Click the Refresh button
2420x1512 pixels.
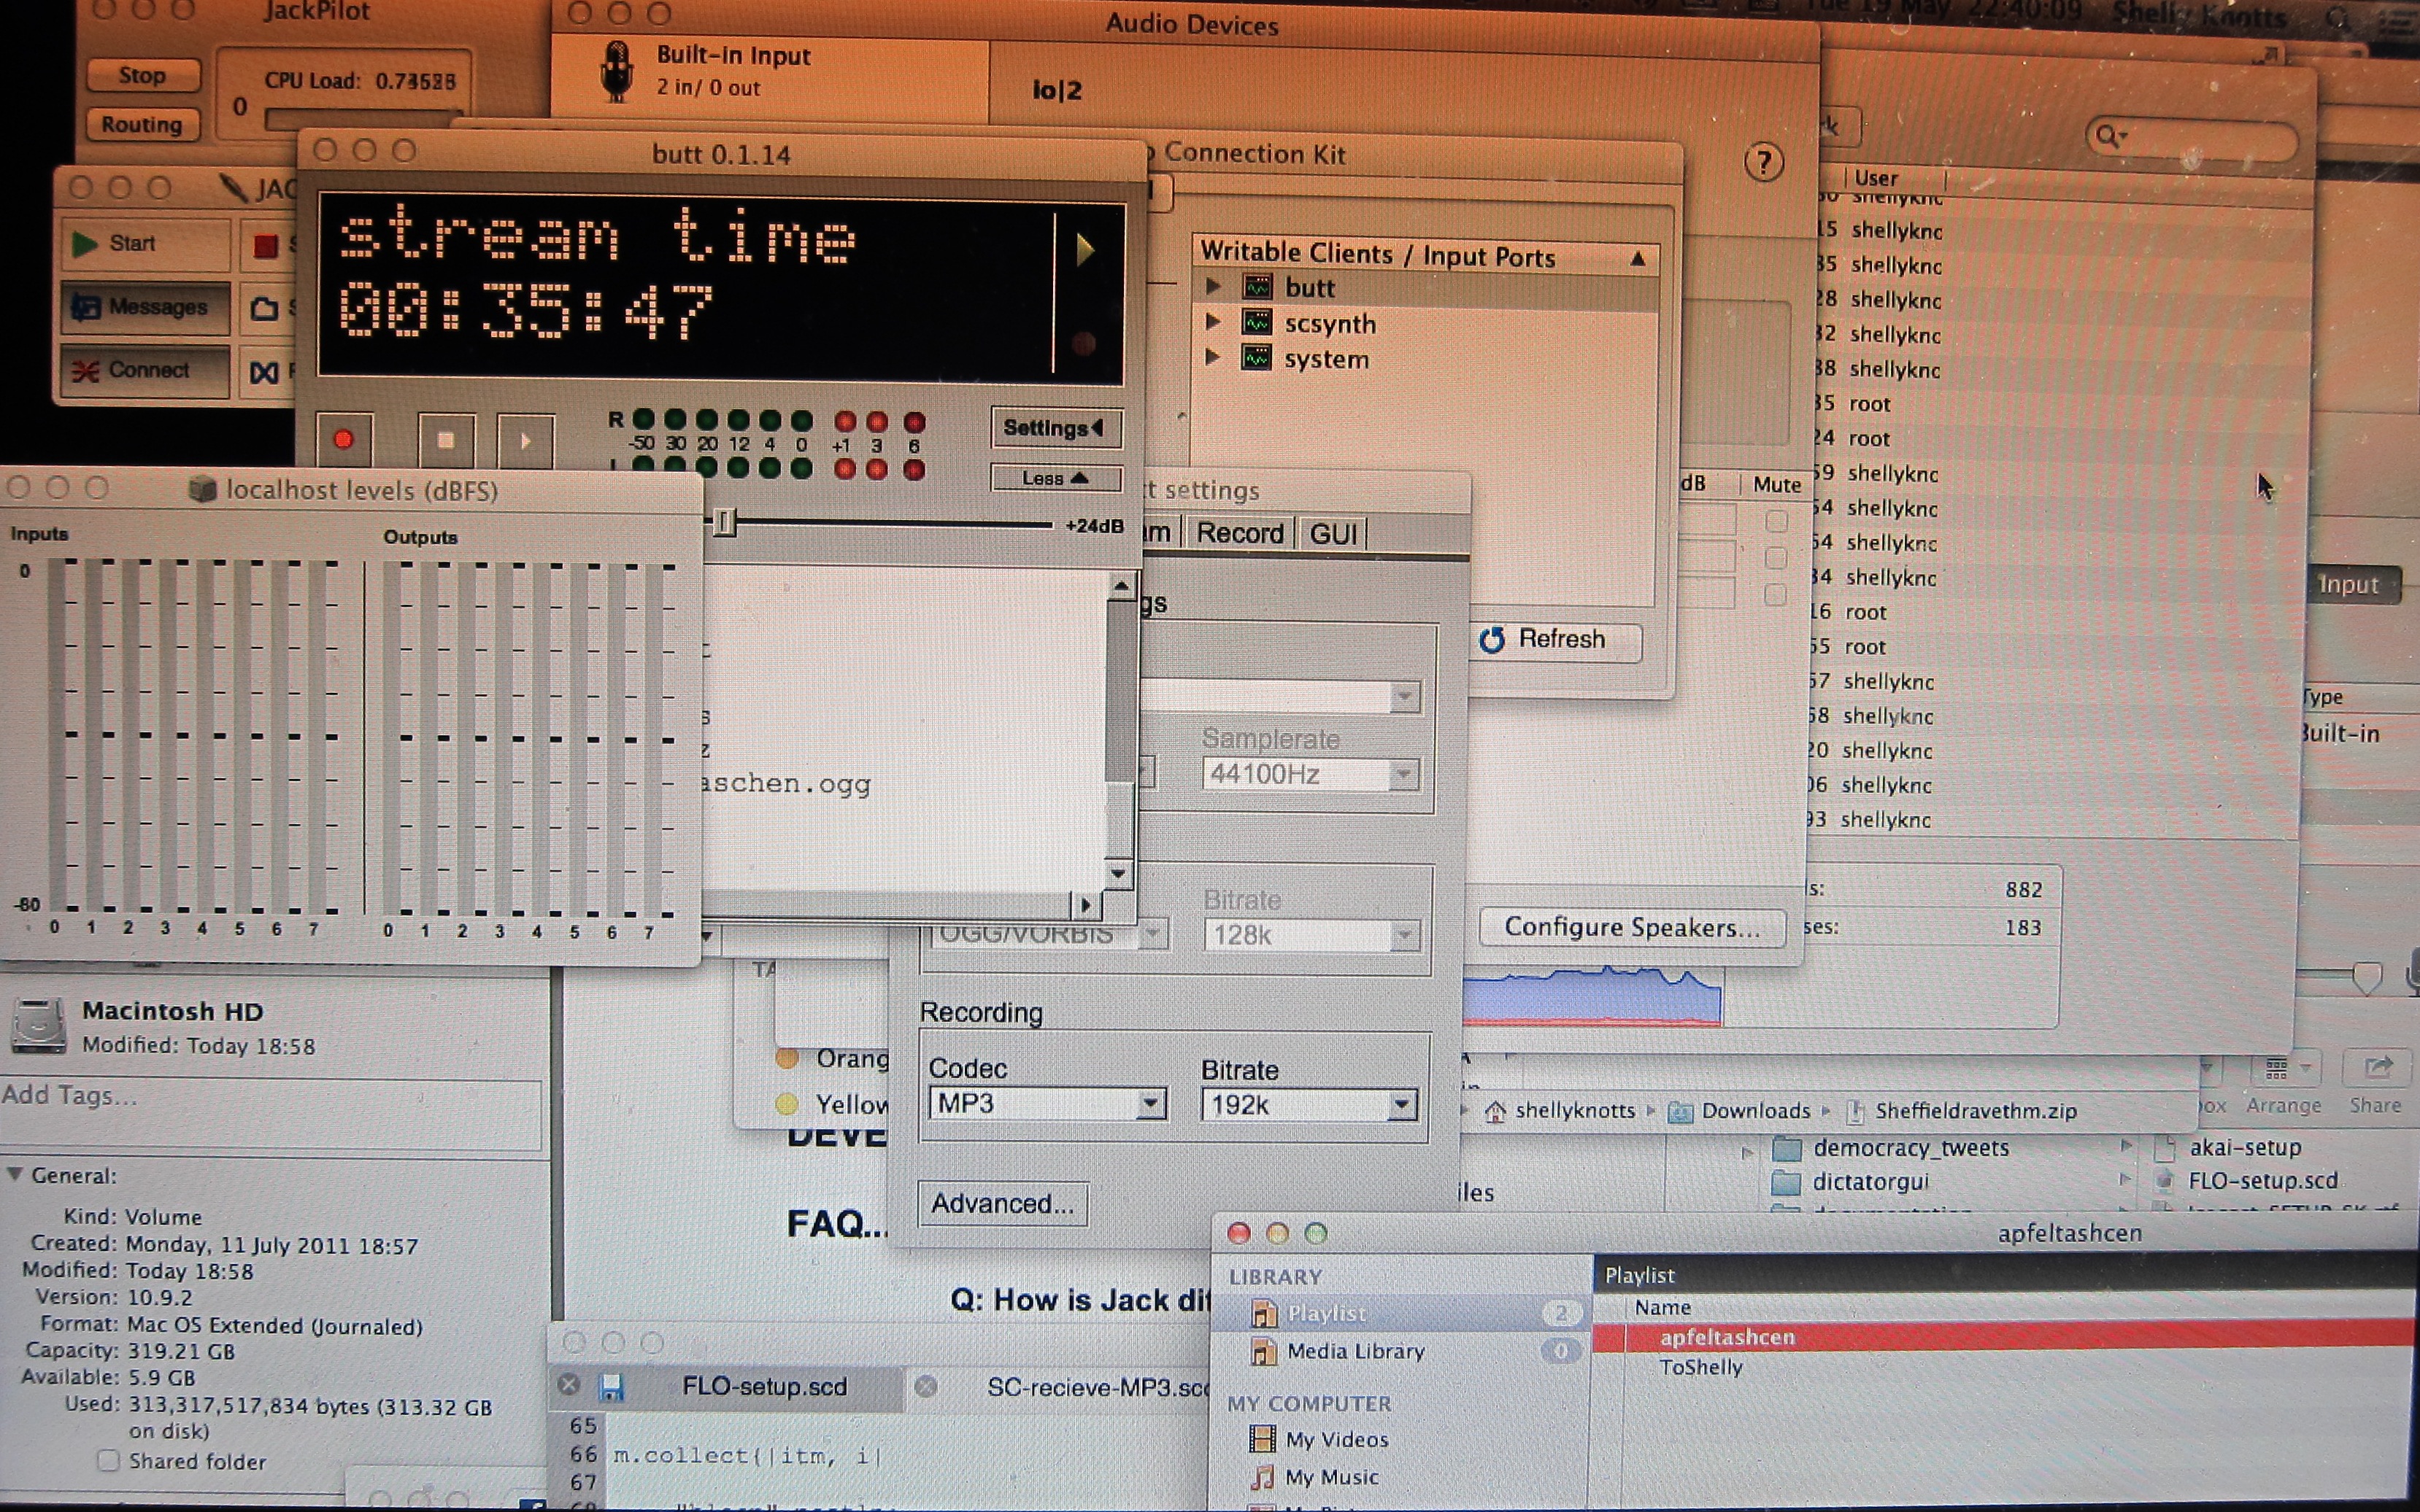[x=1559, y=640]
